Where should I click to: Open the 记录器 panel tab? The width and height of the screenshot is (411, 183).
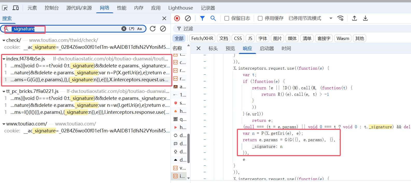[208, 8]
